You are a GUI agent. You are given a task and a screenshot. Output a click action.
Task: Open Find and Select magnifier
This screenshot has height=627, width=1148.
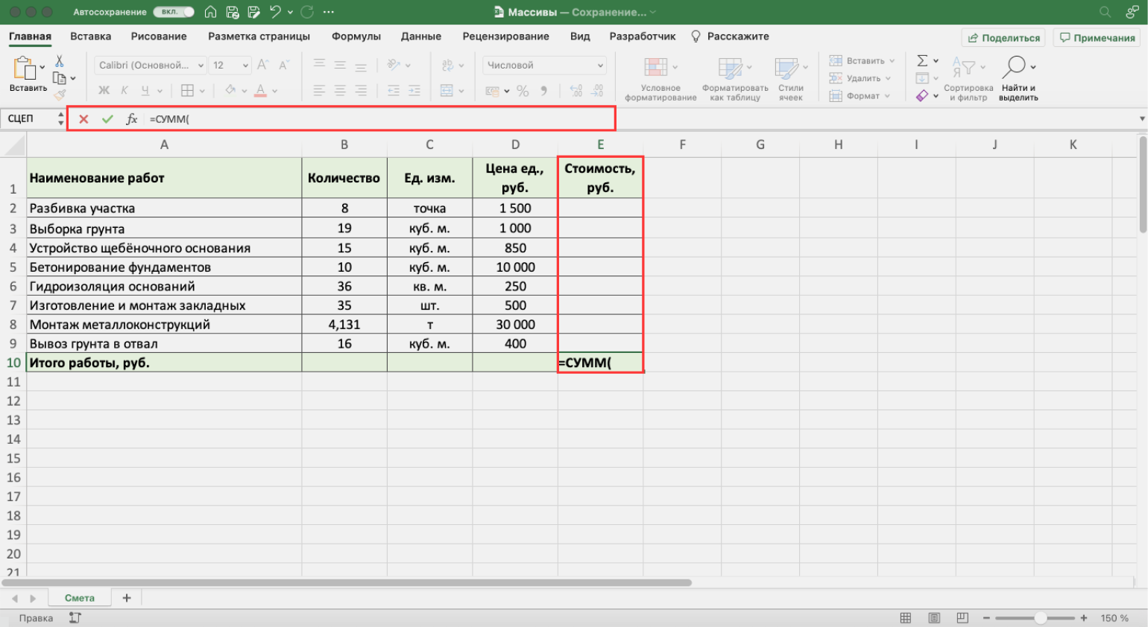coord(1014,67)
